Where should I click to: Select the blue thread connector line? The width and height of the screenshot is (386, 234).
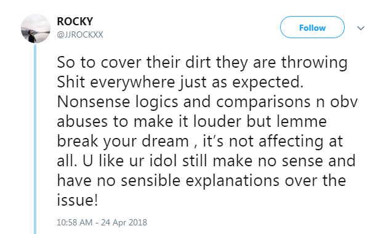point(35,139)
